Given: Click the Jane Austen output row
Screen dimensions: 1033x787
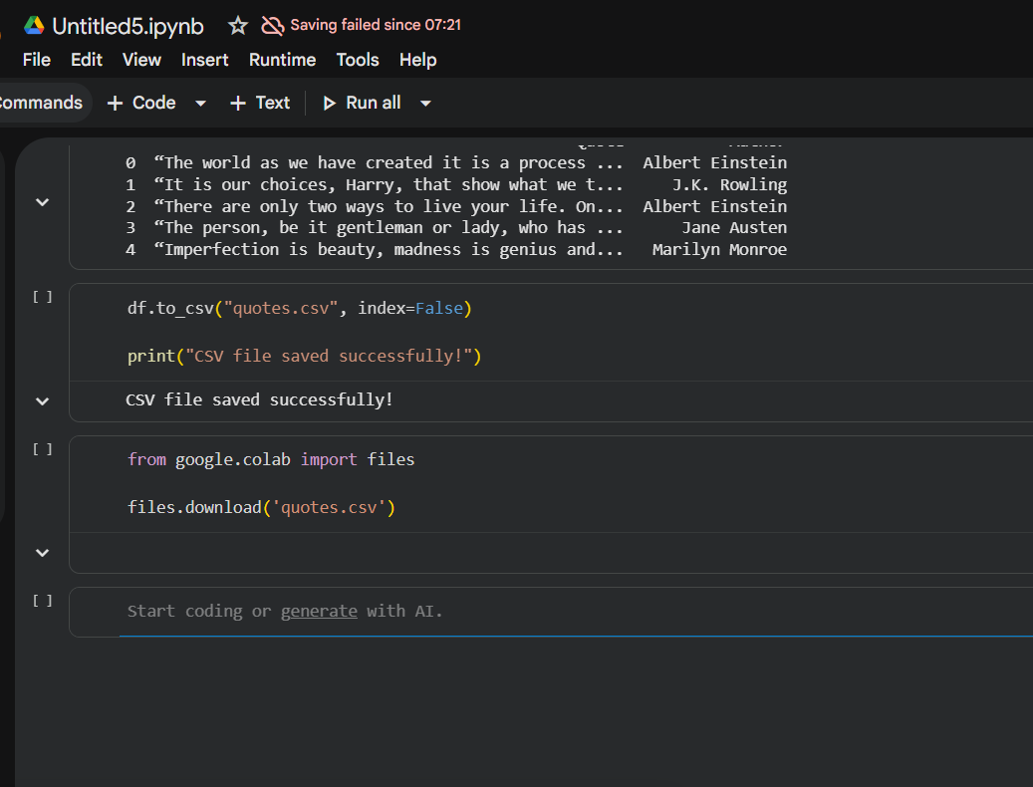Looking at the screenshot, I should click(x=456, y=228).
